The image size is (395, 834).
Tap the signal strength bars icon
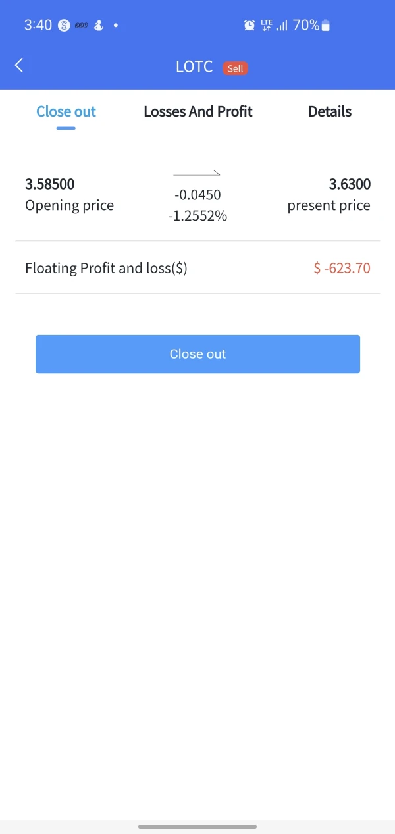point(282,26)
